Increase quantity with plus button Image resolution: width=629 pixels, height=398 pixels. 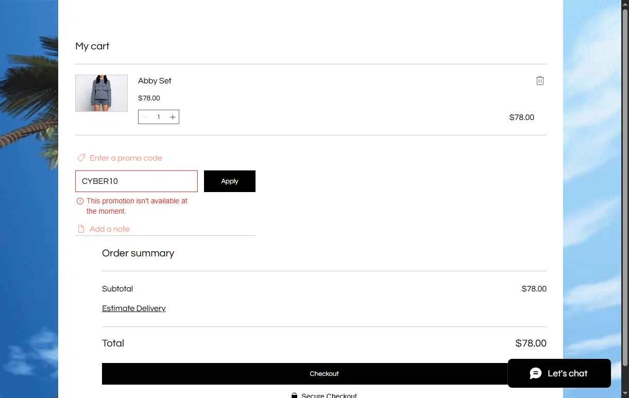[x=173, y=117]
